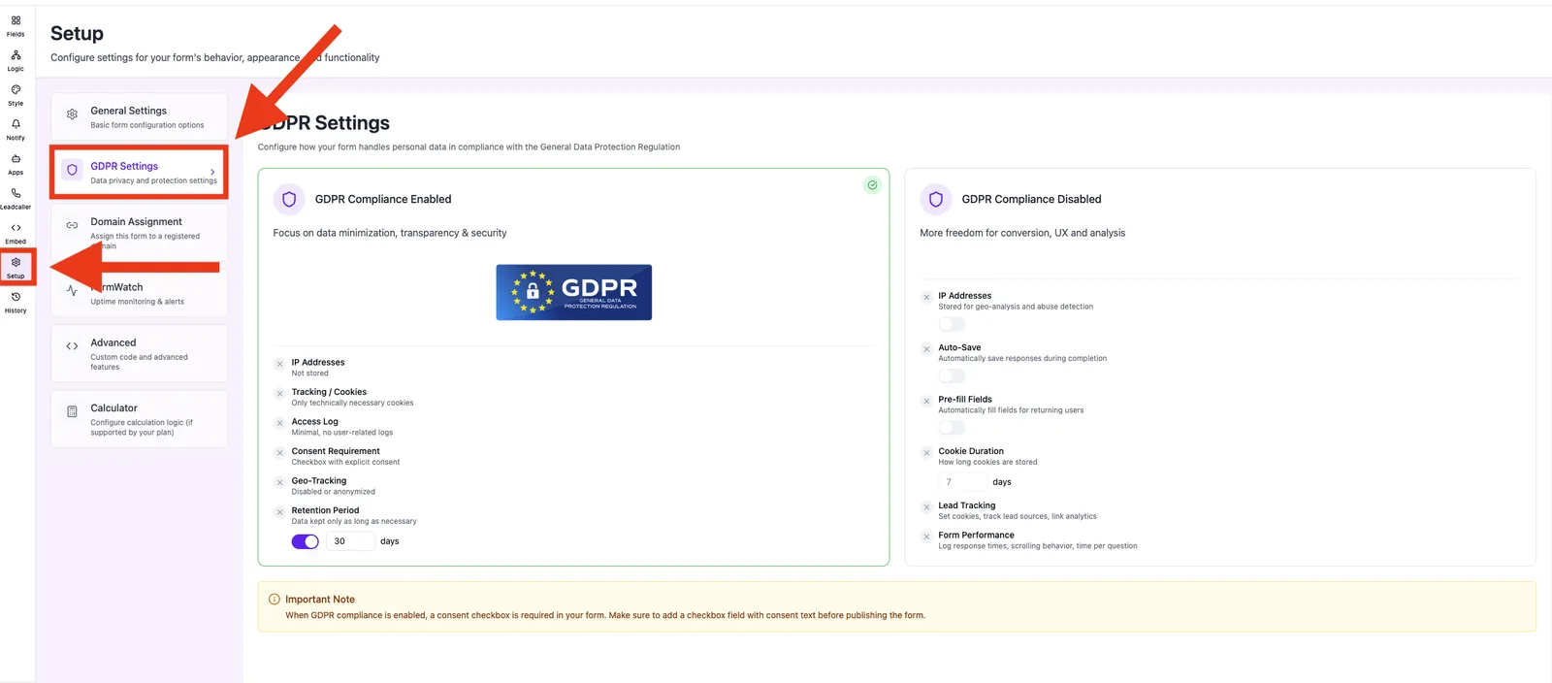Image resolution: width=1552 pixels, height=683 pixels.
Task: Click the 'Important Note' heading text
Action: click(x=320, y=600)
